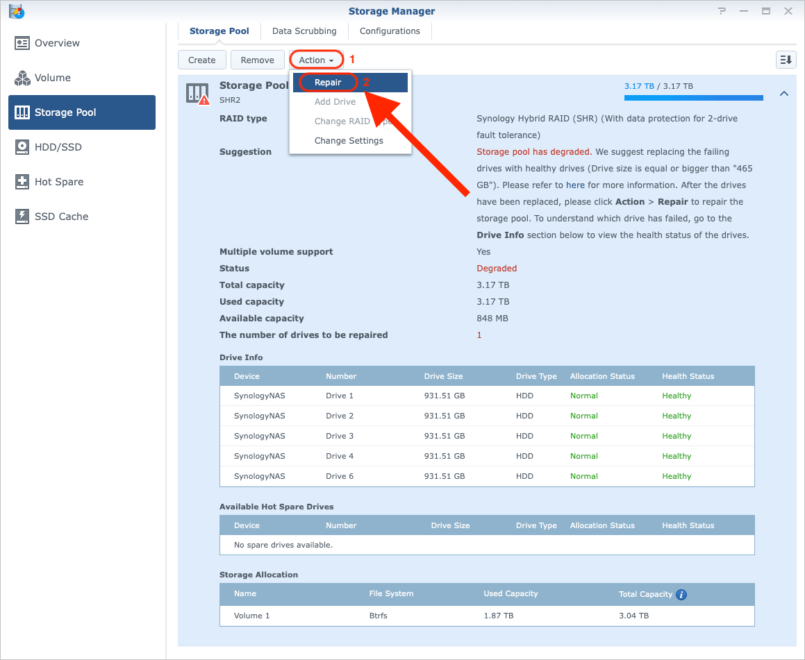Click the 3.17 TB / 3.17 TB usage label

click(x=658, y=86)
